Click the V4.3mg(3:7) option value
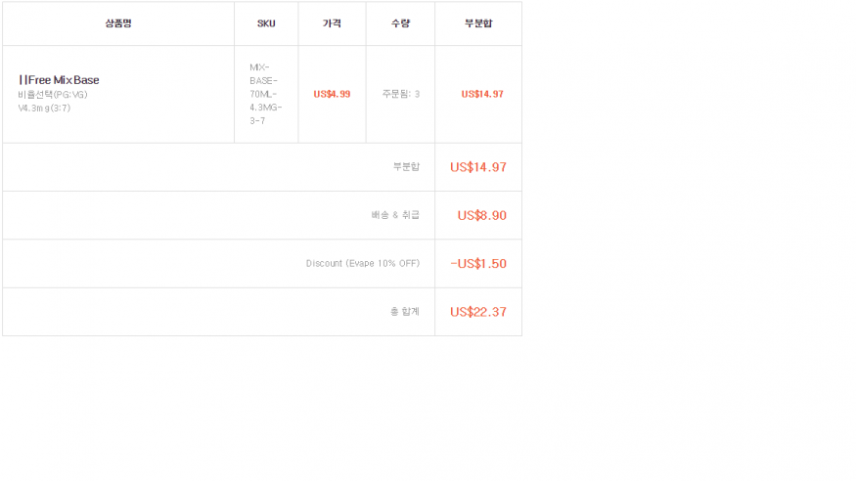856x481 pixels. pyautogui.click(x=44, y=108)
